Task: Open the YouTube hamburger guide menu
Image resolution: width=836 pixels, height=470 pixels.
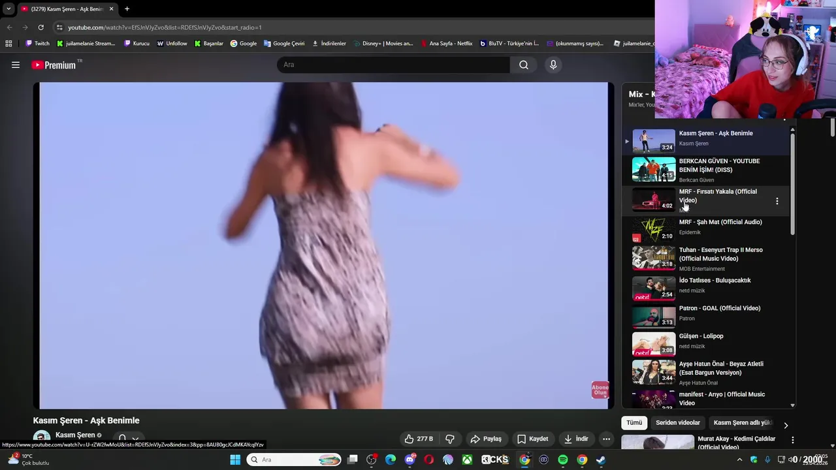Action: pos(16,65)
